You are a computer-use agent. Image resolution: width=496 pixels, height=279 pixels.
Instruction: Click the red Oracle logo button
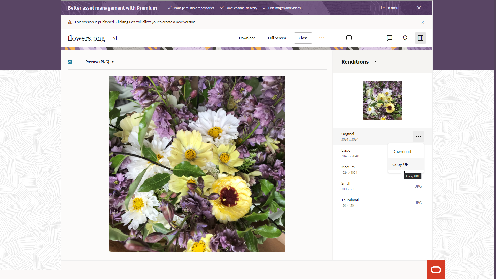pyautogui.click(x=436, y=269)
